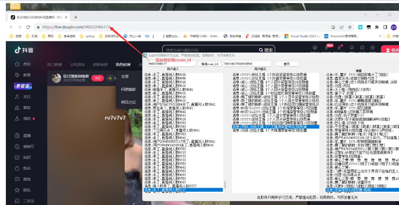
Task: Open the 商品详情 bookmark
Action: (x=232, y=36)
